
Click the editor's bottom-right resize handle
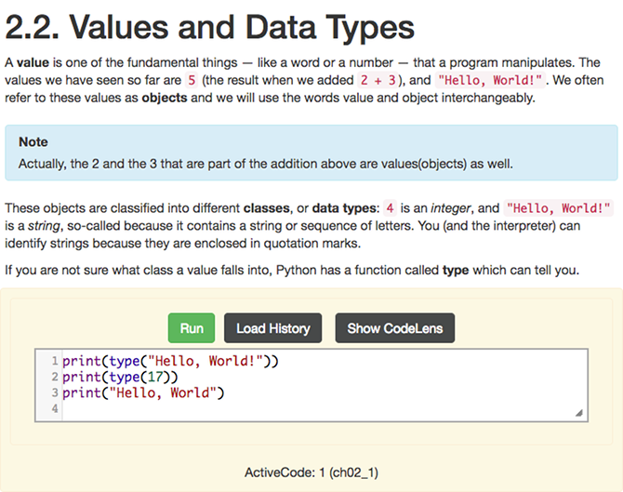(579, 412)
